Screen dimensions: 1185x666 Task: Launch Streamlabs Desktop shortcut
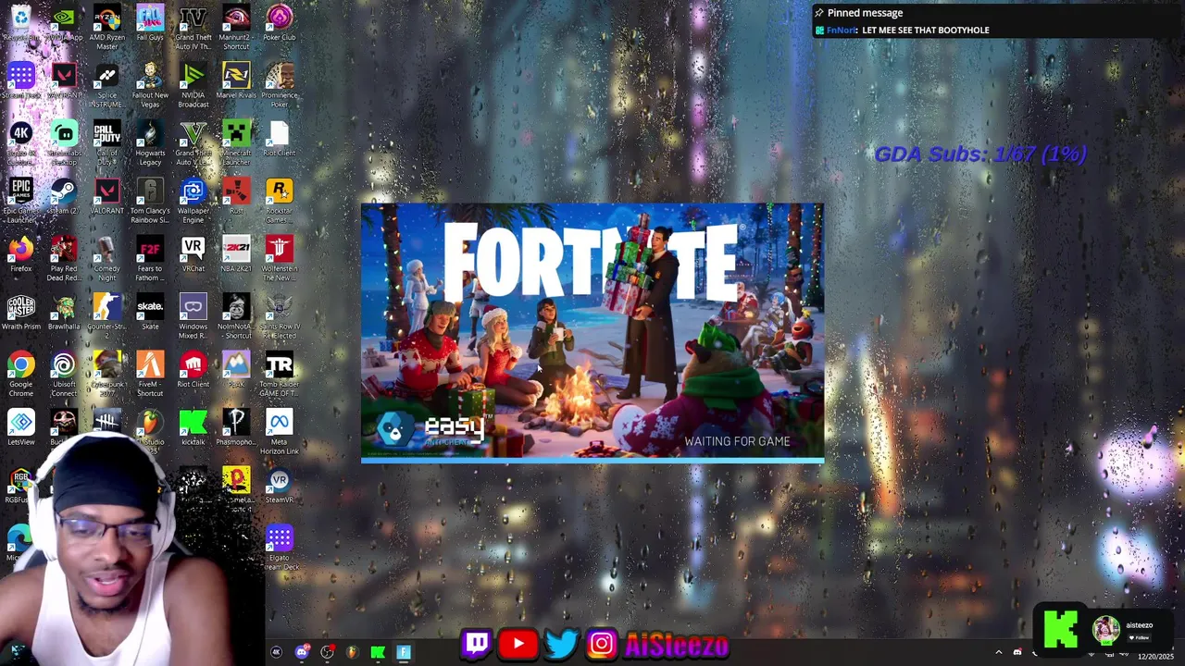64,143
